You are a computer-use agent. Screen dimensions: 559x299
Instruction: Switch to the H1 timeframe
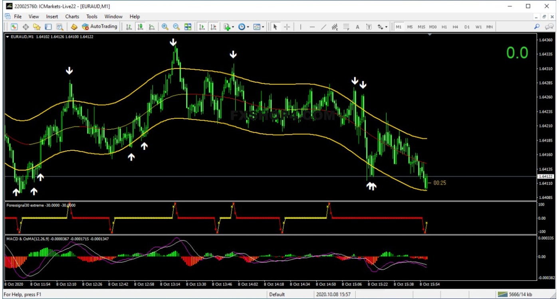click(x=444, y=27)
